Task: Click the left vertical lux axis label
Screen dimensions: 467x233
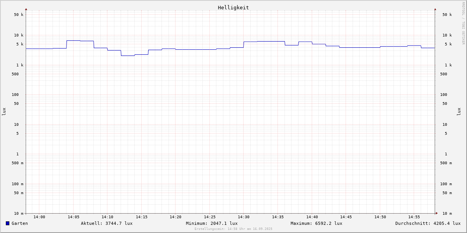Action: (x=4, y=111)
